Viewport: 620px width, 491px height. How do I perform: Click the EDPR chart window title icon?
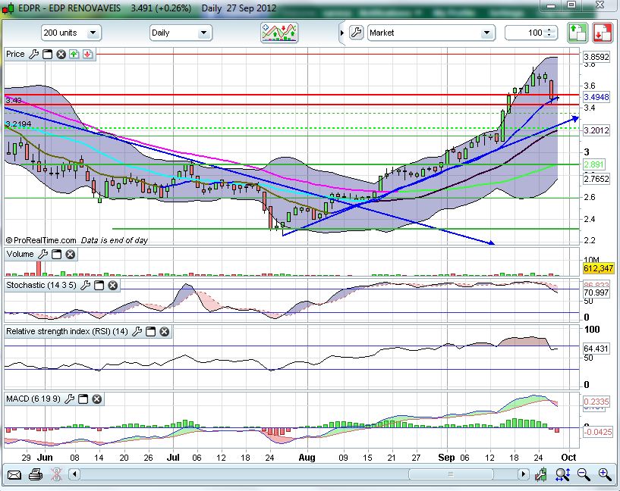8,8
